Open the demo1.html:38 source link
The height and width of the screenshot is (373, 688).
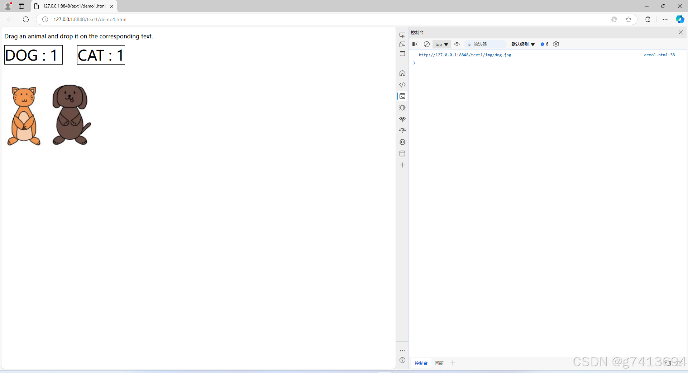click(659, 55)
